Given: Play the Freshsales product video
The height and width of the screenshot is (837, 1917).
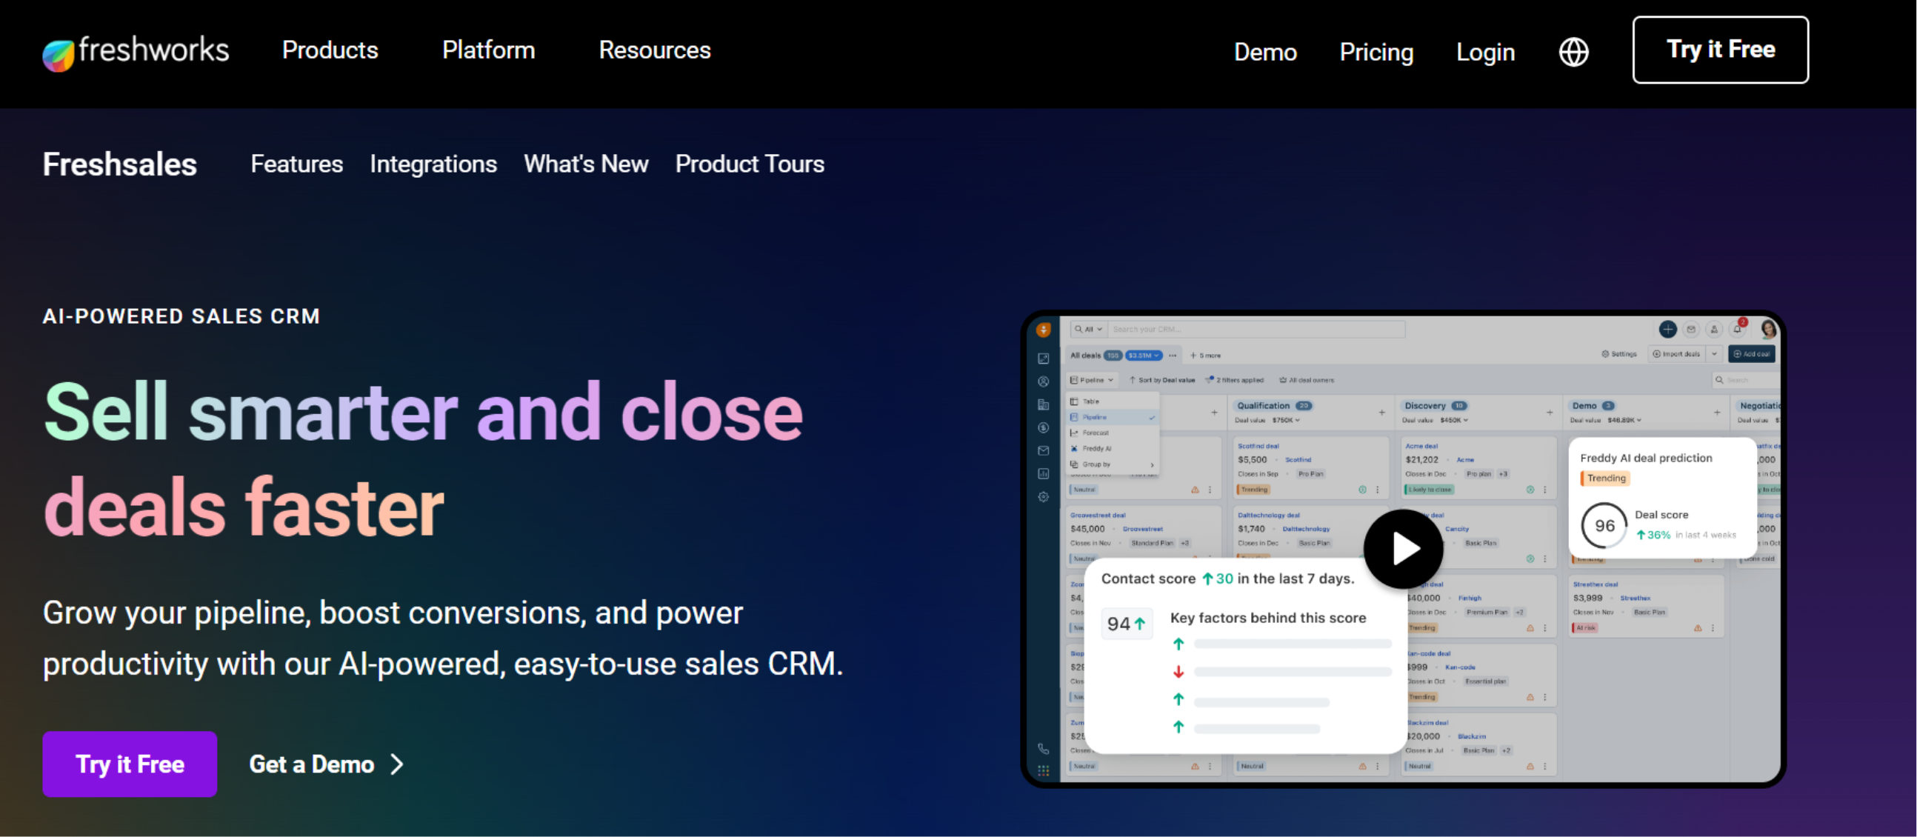Looking at the screenshot, I should tap(1403, 549).
